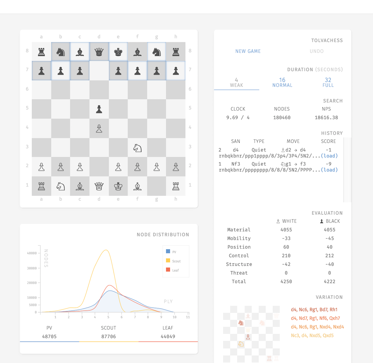
Task: Select the black knight on g8
Action: click(157, 52)
